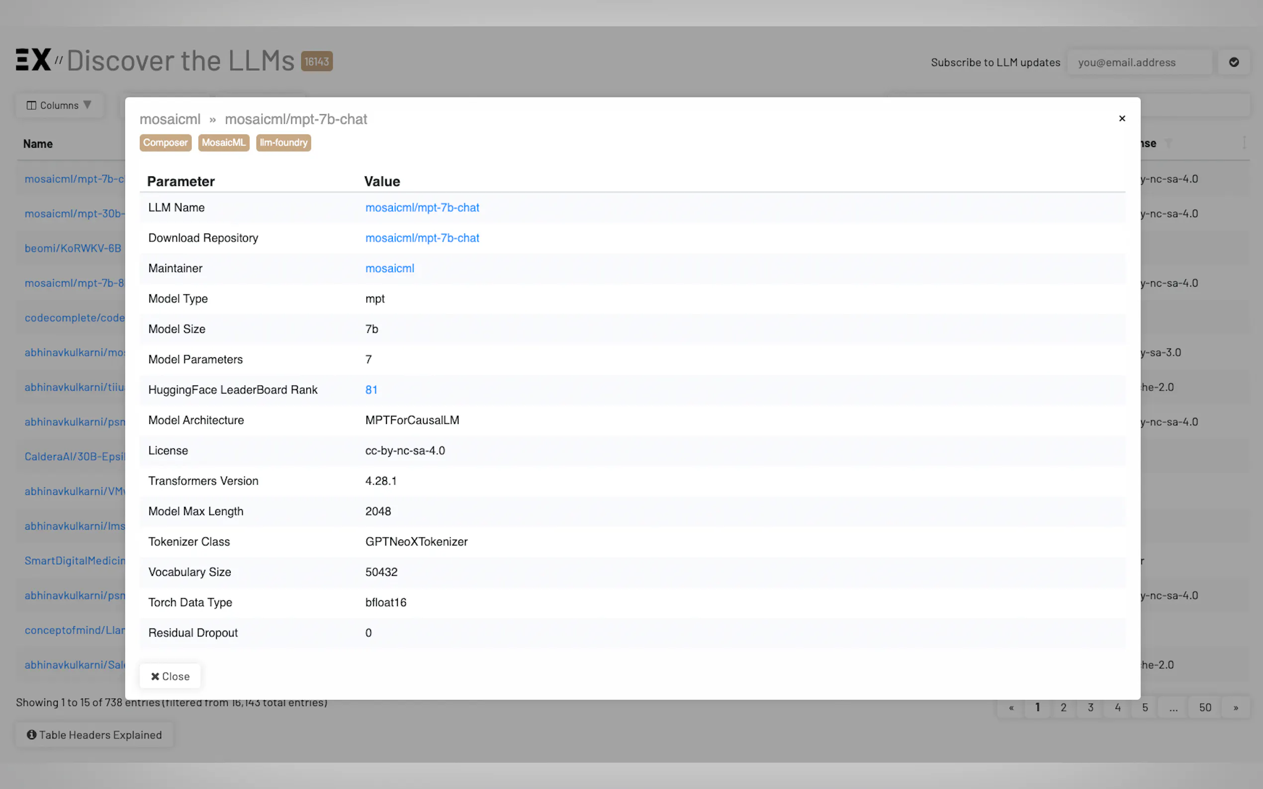Open the mosaicml maintainer link

coord(389,268)
